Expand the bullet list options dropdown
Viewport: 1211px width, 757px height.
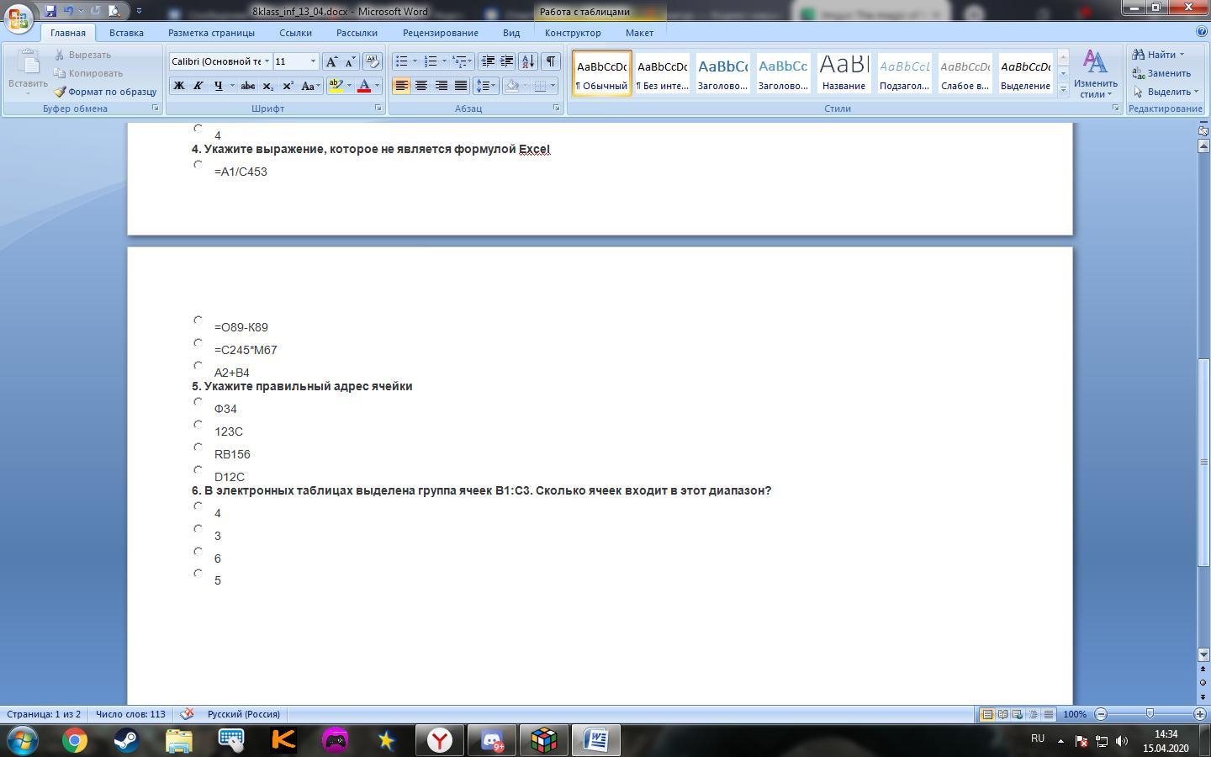point(415,61)
